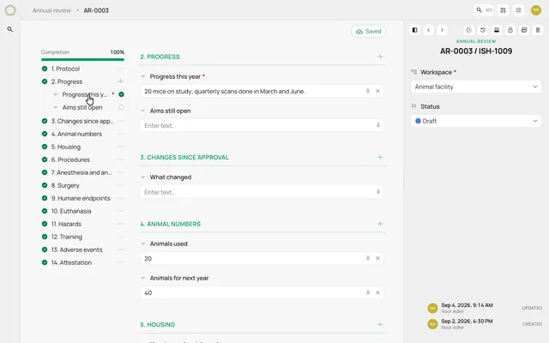Click the Saved status button

pos(368,31)
